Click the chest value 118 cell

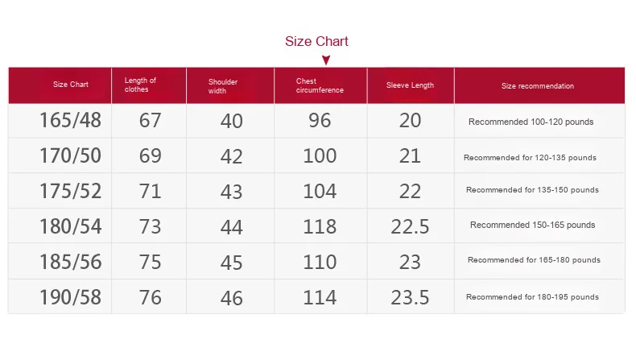point(320,226)
